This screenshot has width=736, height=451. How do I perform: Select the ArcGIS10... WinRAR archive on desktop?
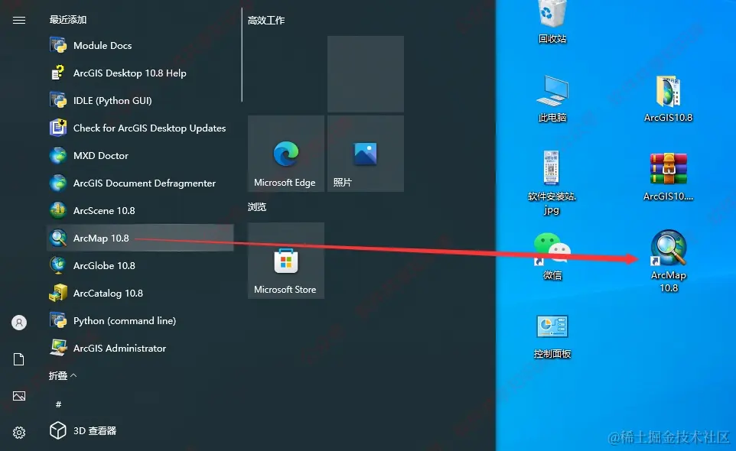click(669, 177)
